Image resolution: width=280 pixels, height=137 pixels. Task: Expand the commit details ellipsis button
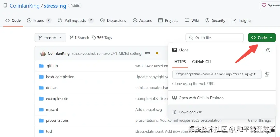tap(147, 53)
